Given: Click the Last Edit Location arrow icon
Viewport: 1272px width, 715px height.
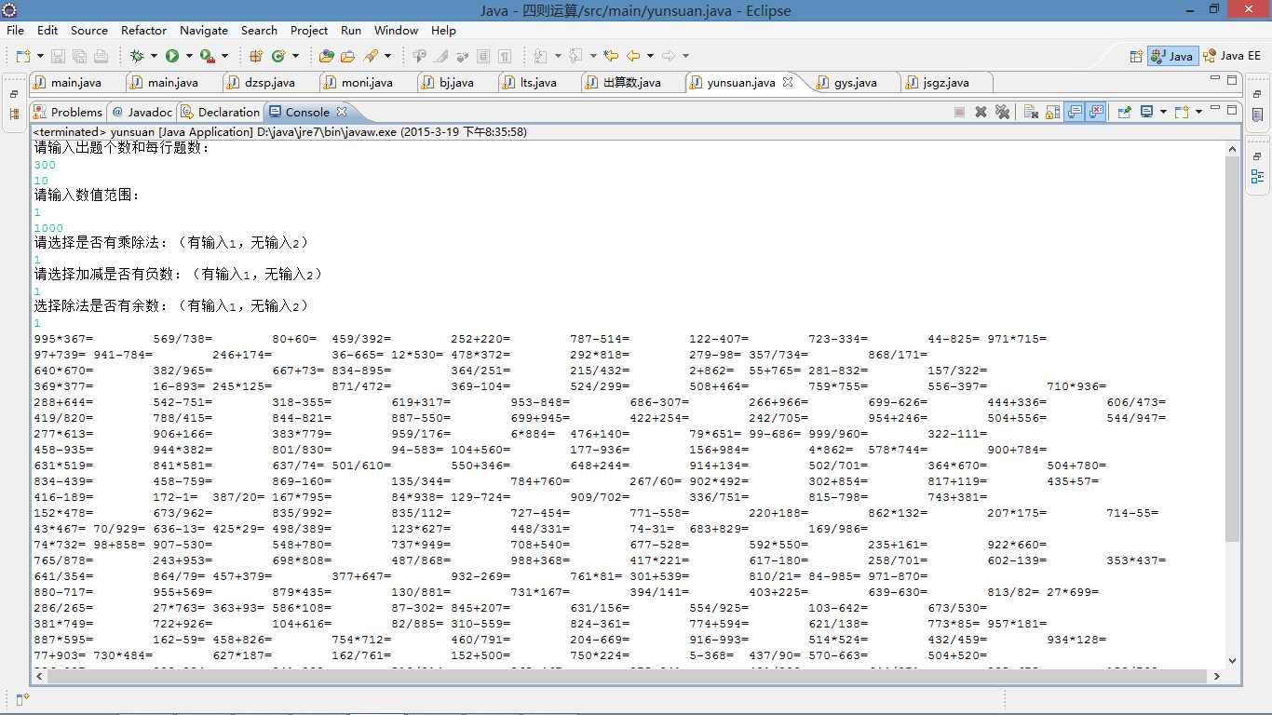Looking at the screenshot, I should (x=611, y=56).
